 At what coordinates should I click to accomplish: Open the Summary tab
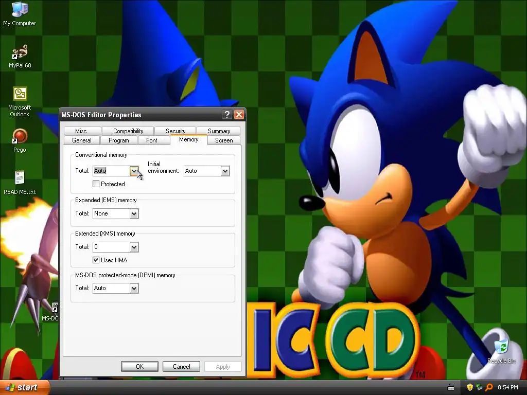tap(219, 131)
